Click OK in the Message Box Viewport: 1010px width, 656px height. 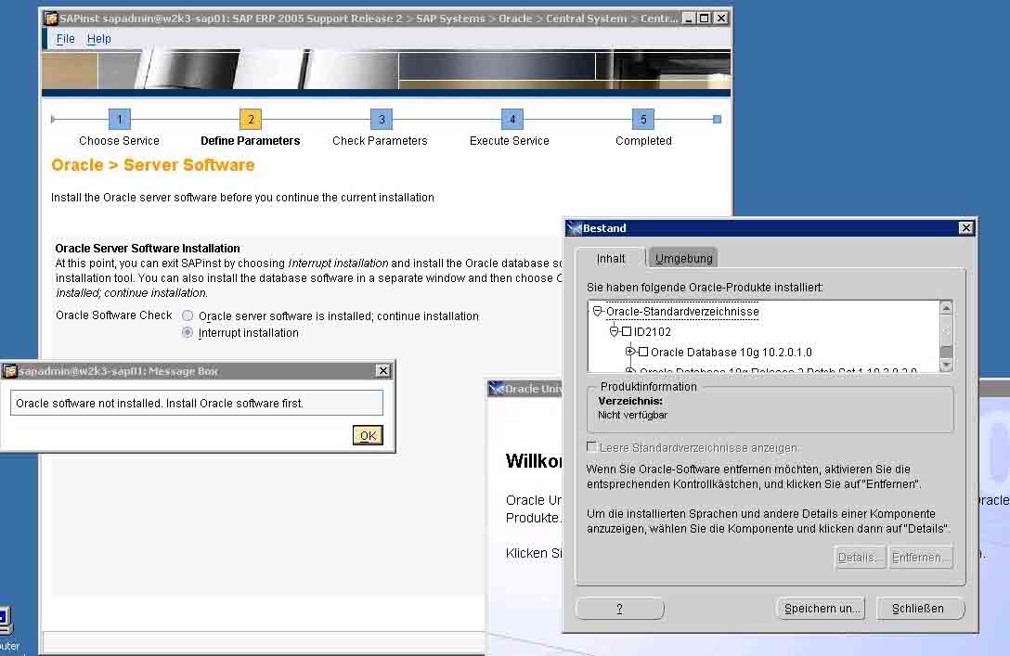[368, 435]
